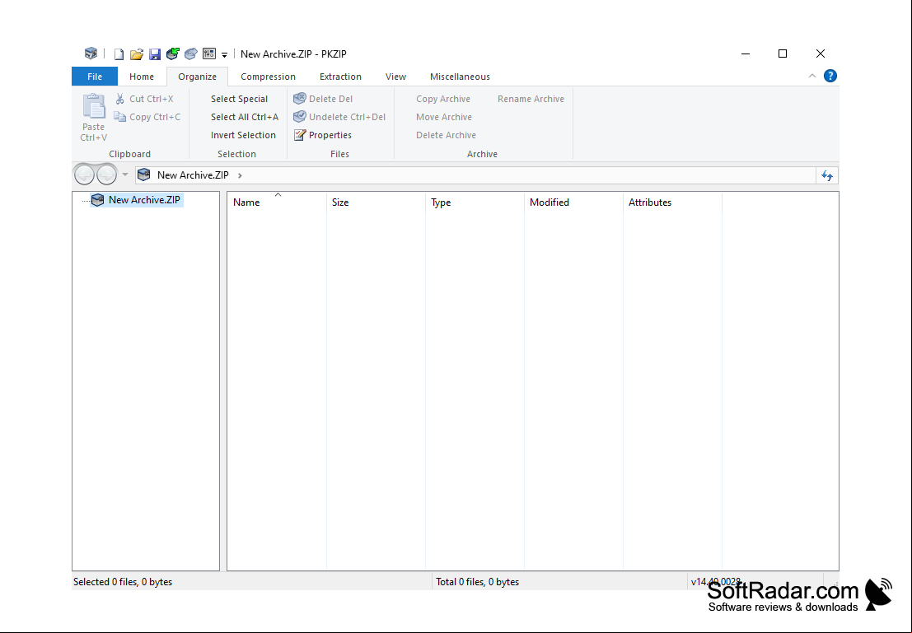Click 'Total 0 files, 0 bytes' in status bar
This screenshot has height=633, width=912.
pos(478,582)
